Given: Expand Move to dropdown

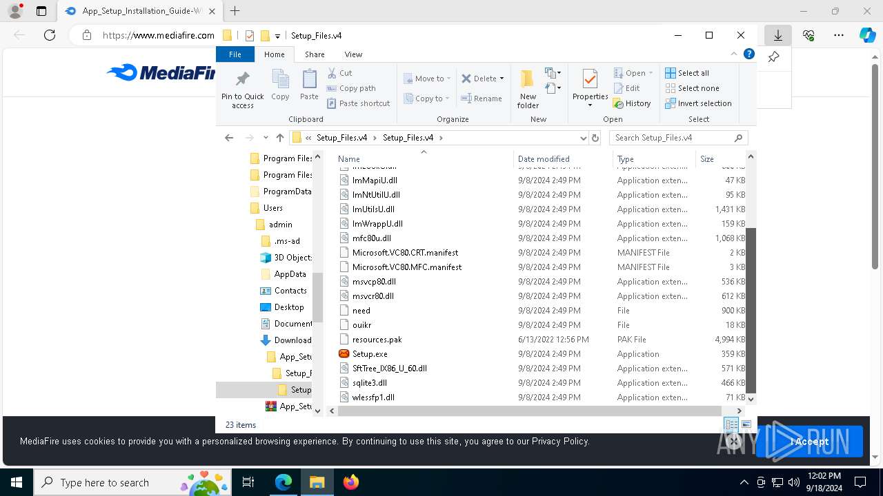Looking at the screenshot, I should 448,79.
